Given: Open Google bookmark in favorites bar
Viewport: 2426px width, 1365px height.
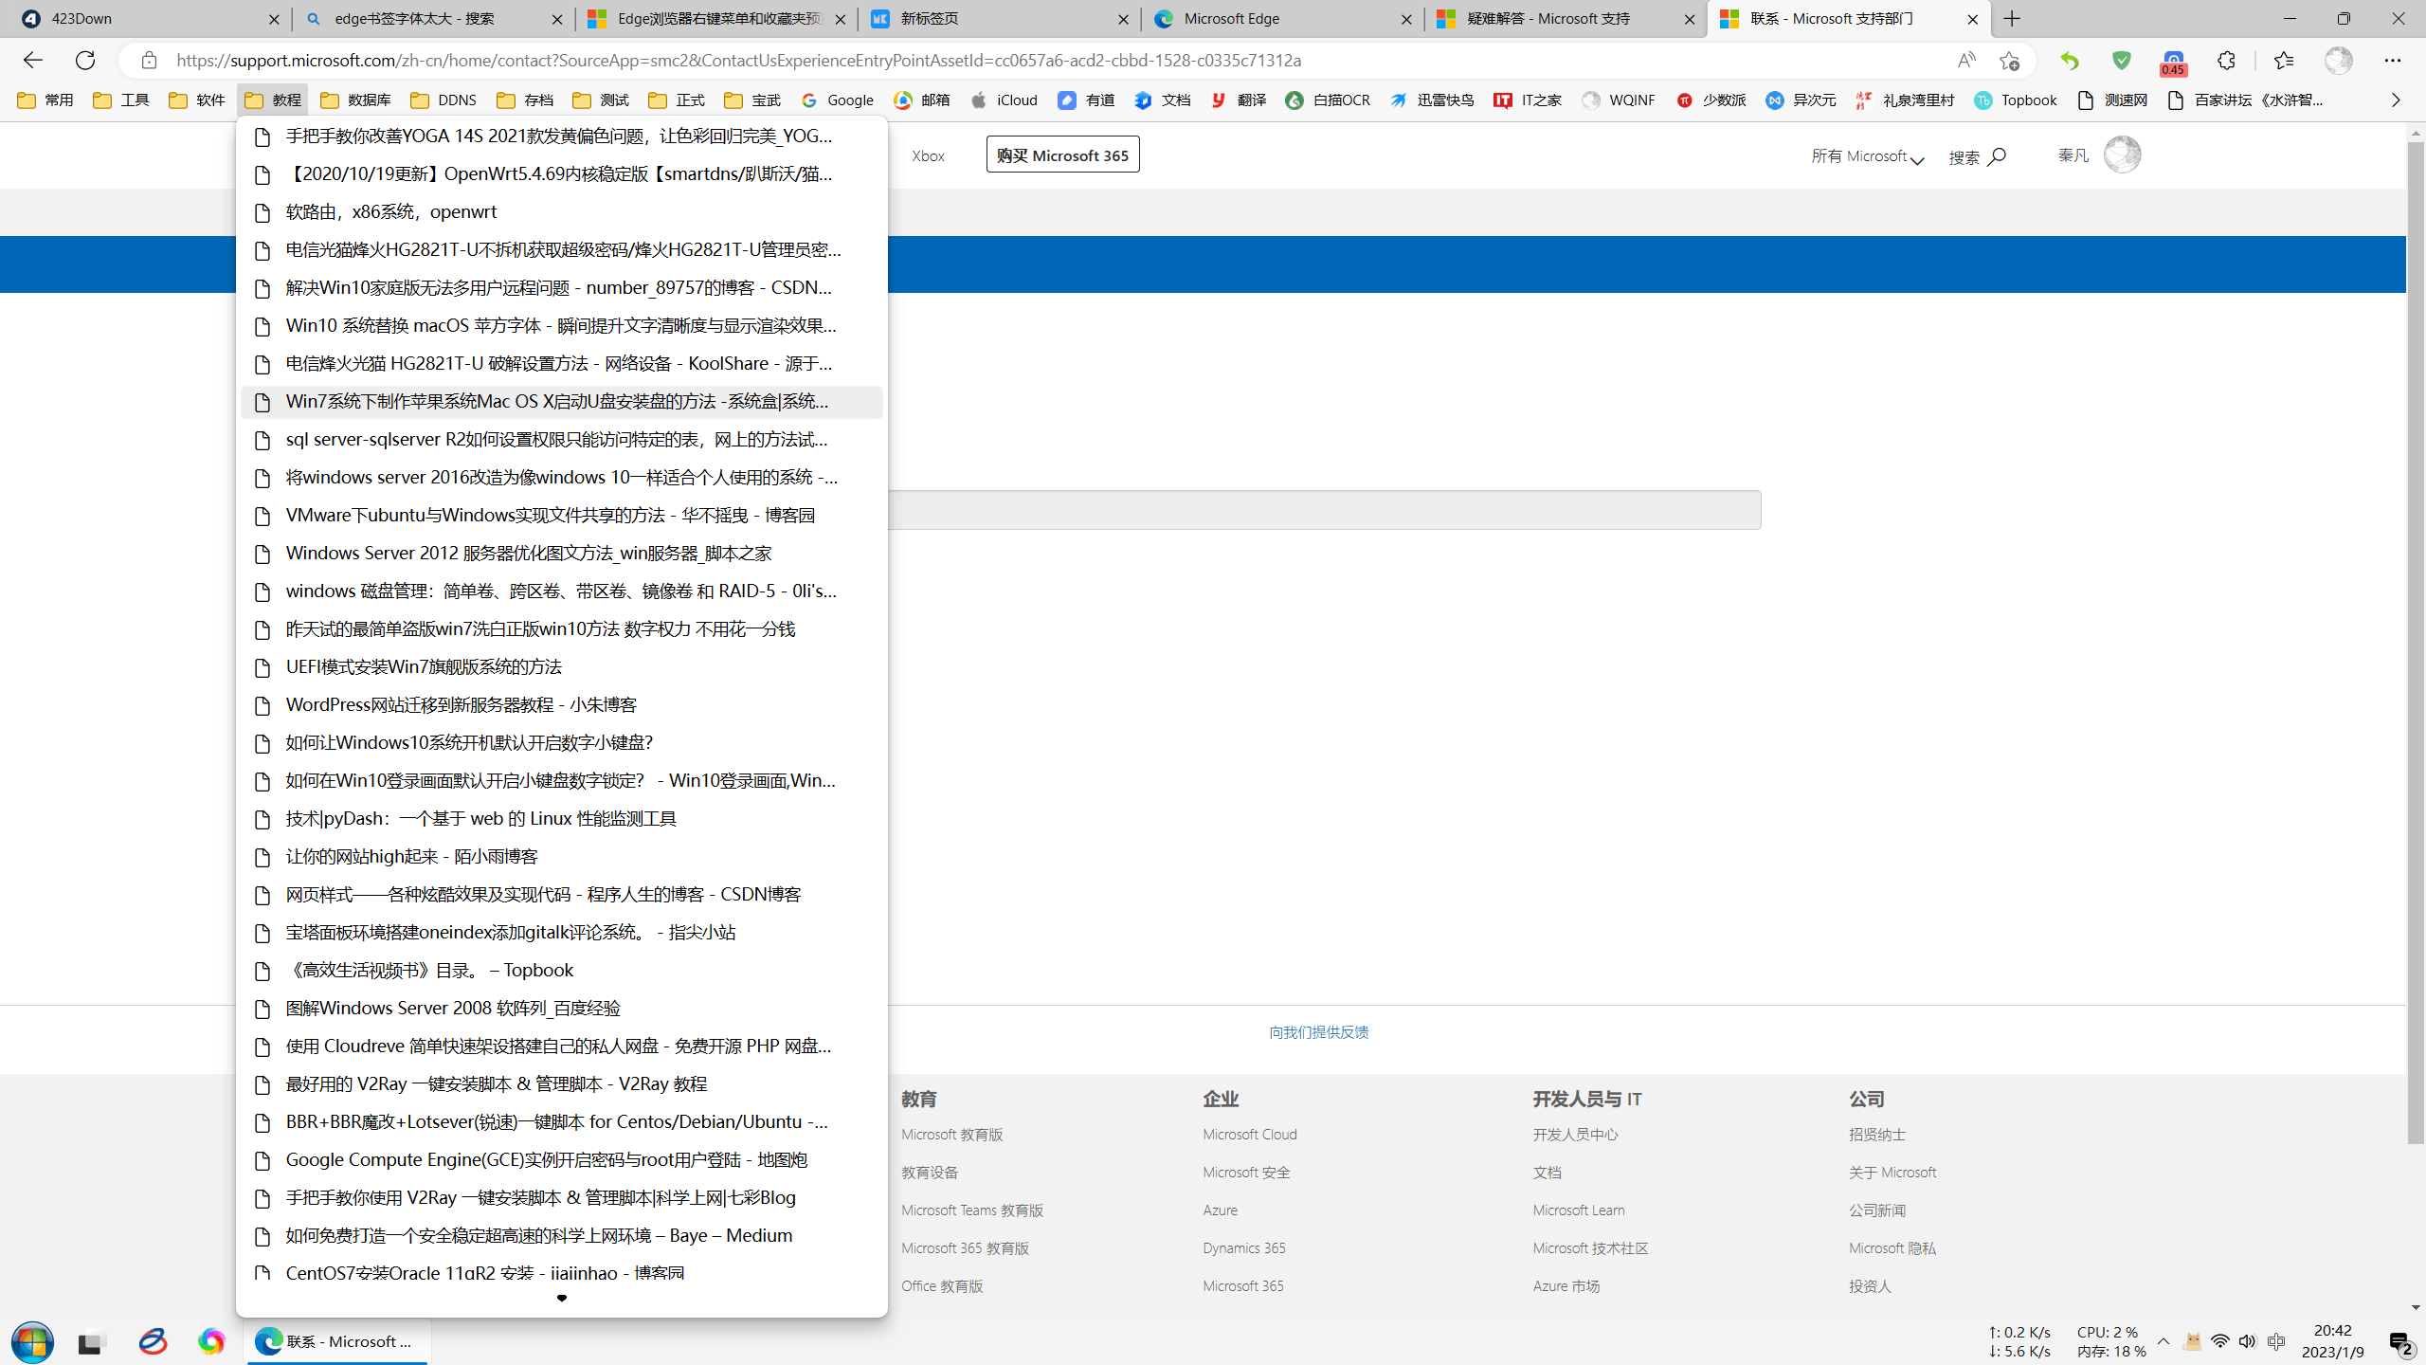Looking at the screenshot, I should pos(838,100).
